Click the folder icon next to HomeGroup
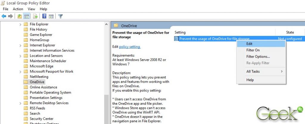This screenshot has width=305, height=124. click(26, 40)
